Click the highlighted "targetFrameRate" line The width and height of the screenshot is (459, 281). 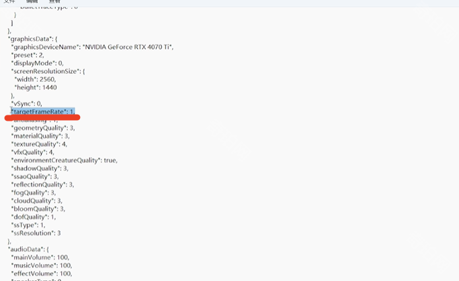point(43,111)
